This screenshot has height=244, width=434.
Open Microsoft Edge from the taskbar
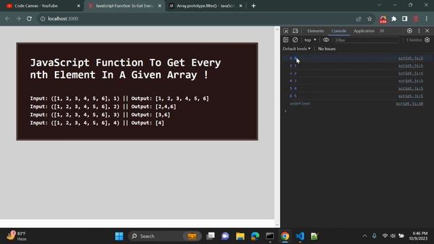[255, 237]
